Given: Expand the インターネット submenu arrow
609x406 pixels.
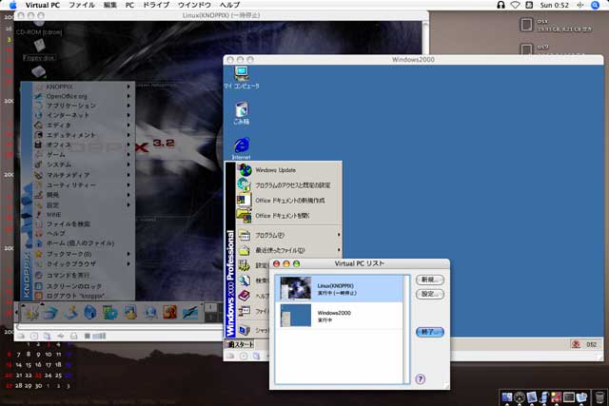Looking at the screenshot, I should point(128,115).
